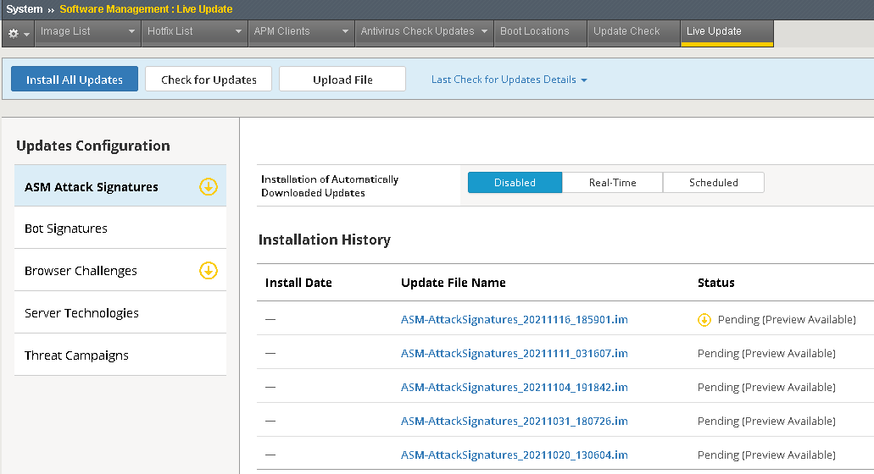Click Check for Updates button
This screenshot has width=874, height=474.
209,80
